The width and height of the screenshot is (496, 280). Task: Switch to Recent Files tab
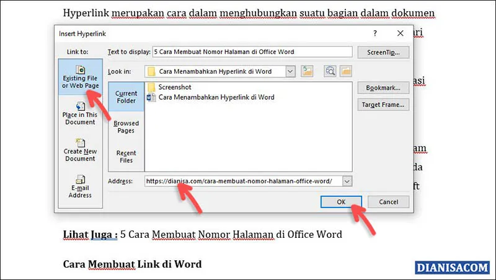tap(126, 157)
